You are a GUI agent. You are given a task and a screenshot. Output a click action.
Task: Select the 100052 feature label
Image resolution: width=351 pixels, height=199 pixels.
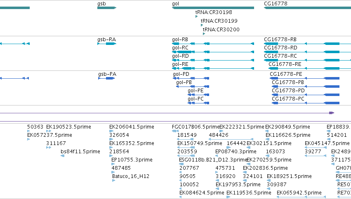189,185
